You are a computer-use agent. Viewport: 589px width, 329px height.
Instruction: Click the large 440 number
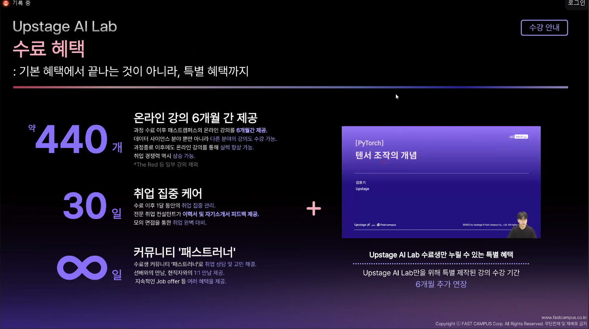click(71, 139)
